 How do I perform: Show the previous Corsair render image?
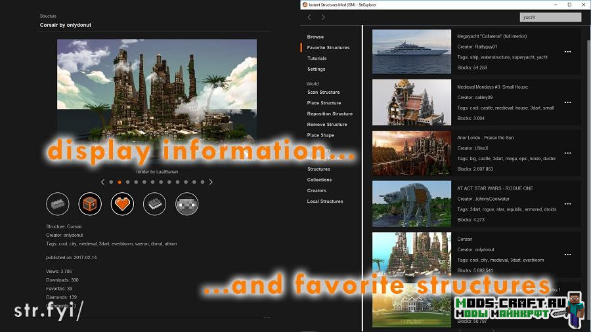pos(102,182)
